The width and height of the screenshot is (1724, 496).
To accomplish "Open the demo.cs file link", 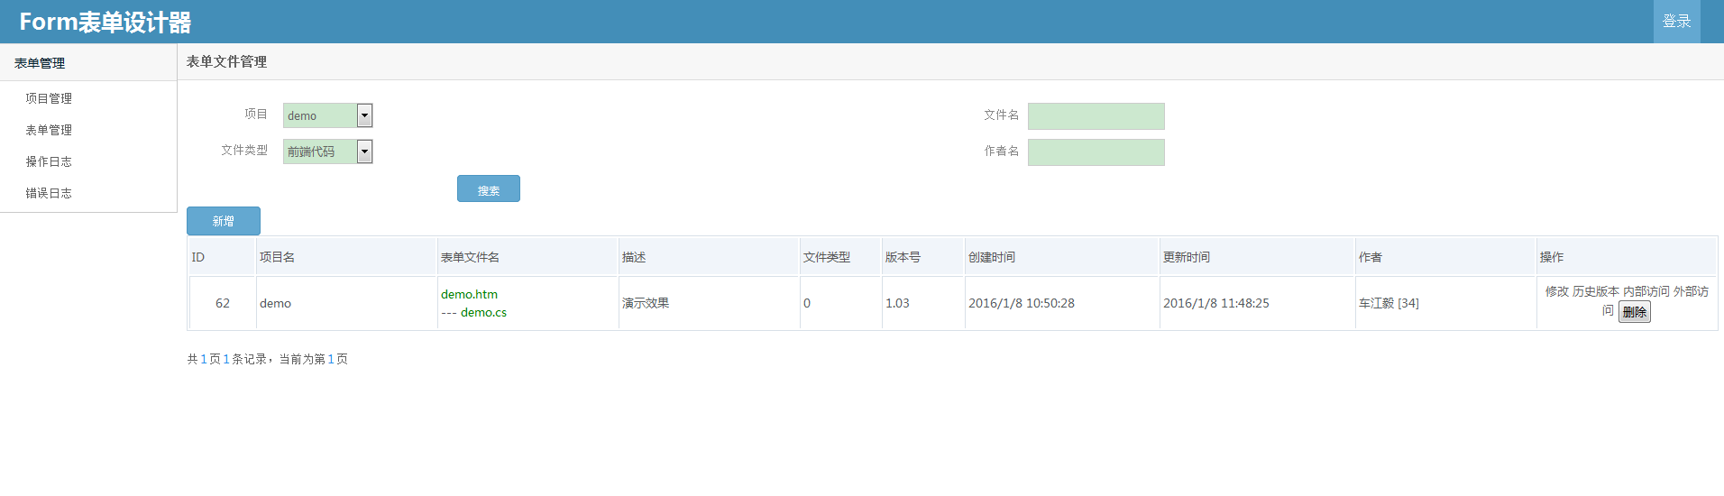I will point(483,312).
